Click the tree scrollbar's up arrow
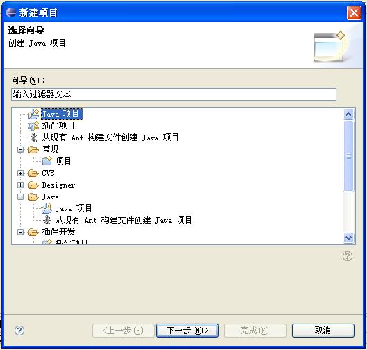The width and height of the screenshot is (367, 350). coord(349,115)
